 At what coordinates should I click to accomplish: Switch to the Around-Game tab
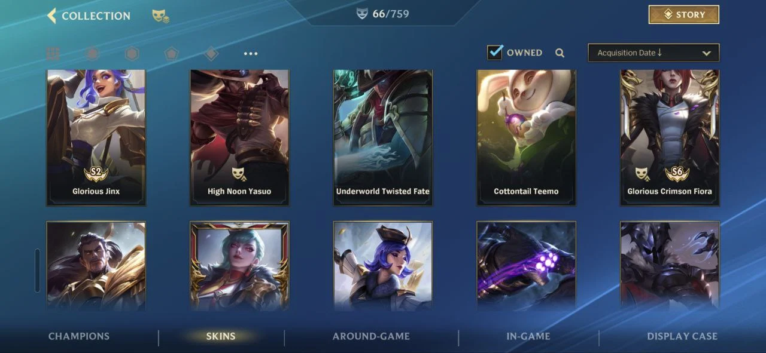pos(371,336)
